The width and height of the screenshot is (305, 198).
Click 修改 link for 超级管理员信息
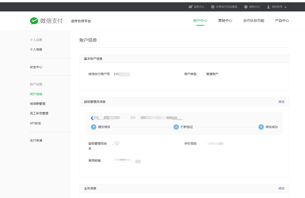pyautogui.click(x=281, y=102)
